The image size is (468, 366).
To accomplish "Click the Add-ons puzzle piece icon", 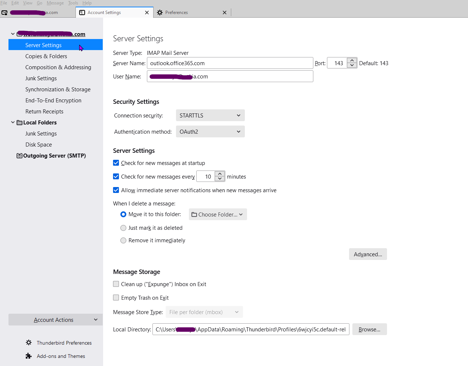I will [x=29, y=356].
